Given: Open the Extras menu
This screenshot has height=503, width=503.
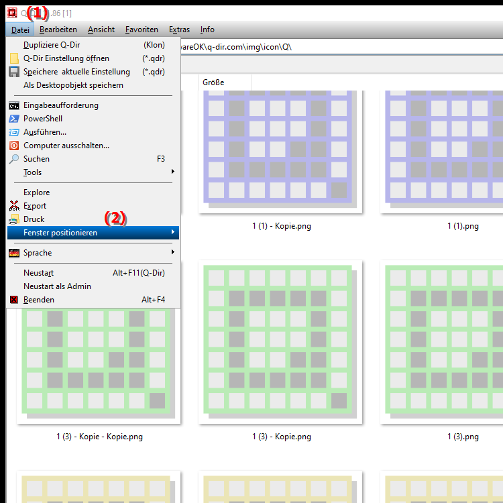Looking at the screenshot, I should click(x=179, y=30).
